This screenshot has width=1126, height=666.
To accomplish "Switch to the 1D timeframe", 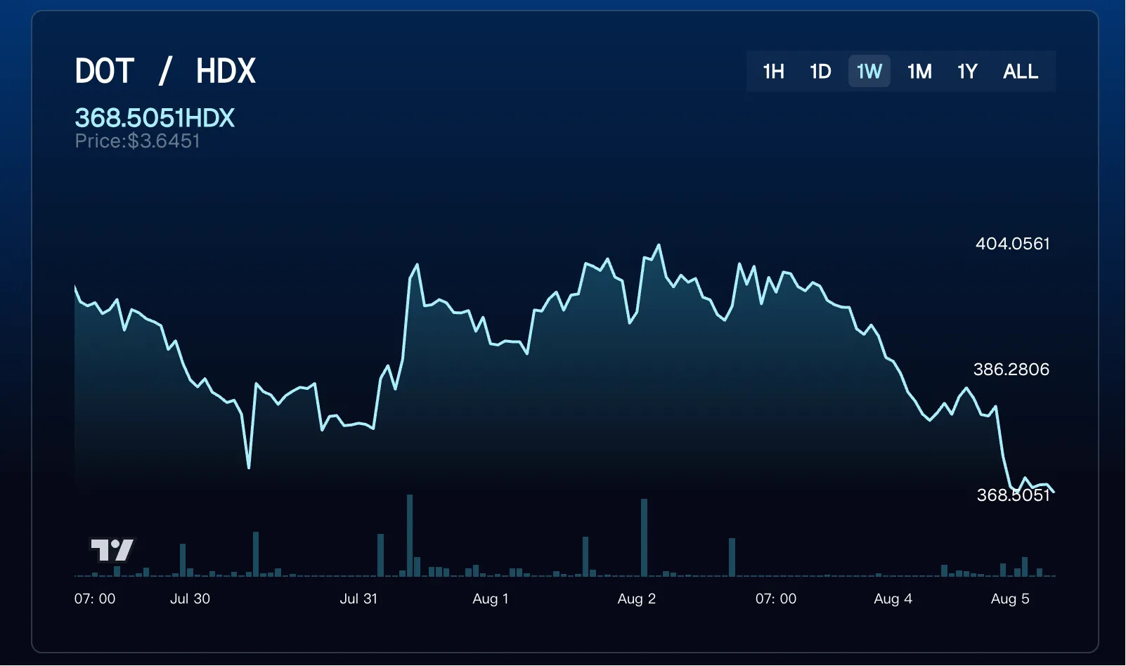I will [820, 71].
